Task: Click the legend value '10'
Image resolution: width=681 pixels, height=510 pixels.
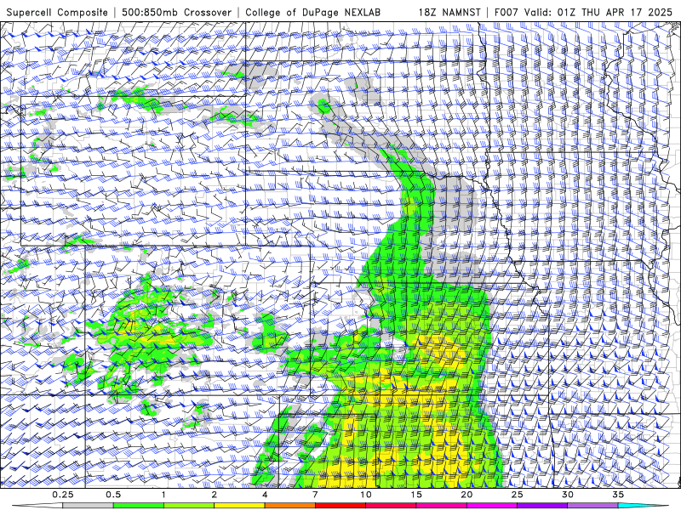Action: pos(366,495)
